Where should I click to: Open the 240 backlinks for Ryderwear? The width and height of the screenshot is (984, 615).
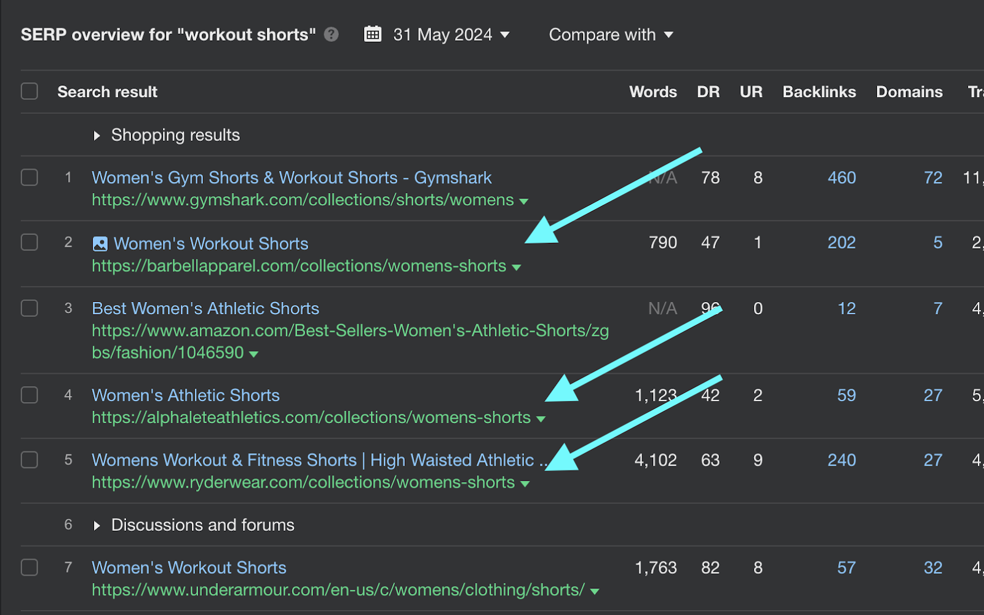pyautogui.click(x=842, y=460)
